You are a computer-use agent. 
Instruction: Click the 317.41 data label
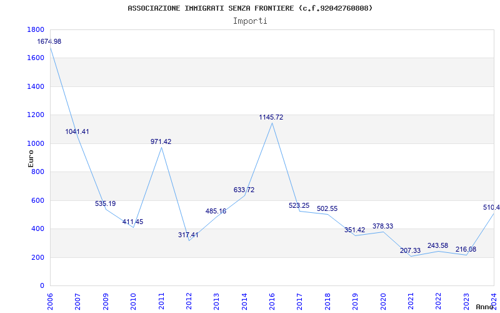coord(188,235)
